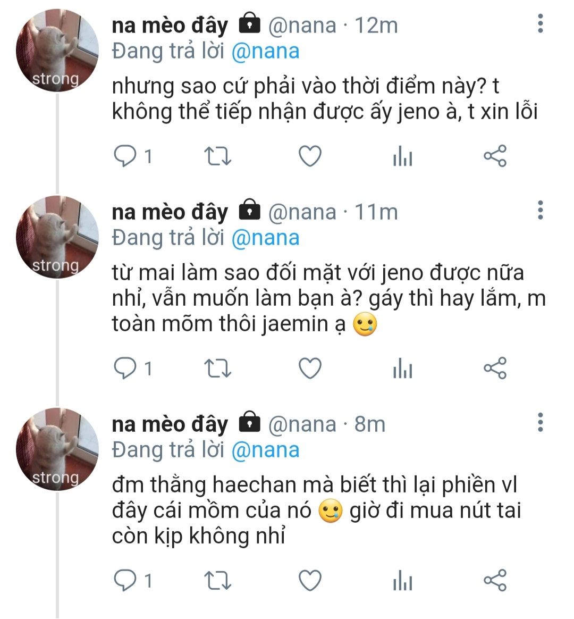Open more options for the 8m tweet
Image resolution: width=574 pixels, height=619 pixels.
click(541, 422)
